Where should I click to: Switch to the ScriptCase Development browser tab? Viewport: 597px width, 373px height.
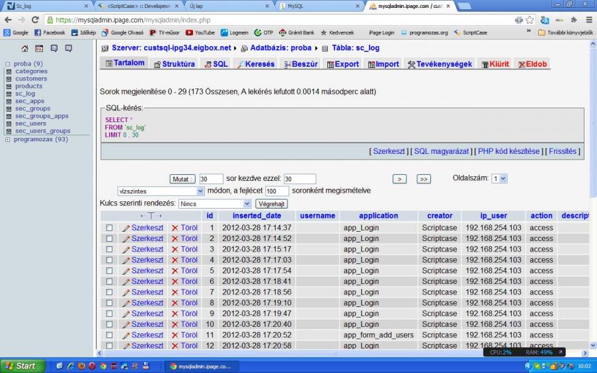click(x=138, y=6)
